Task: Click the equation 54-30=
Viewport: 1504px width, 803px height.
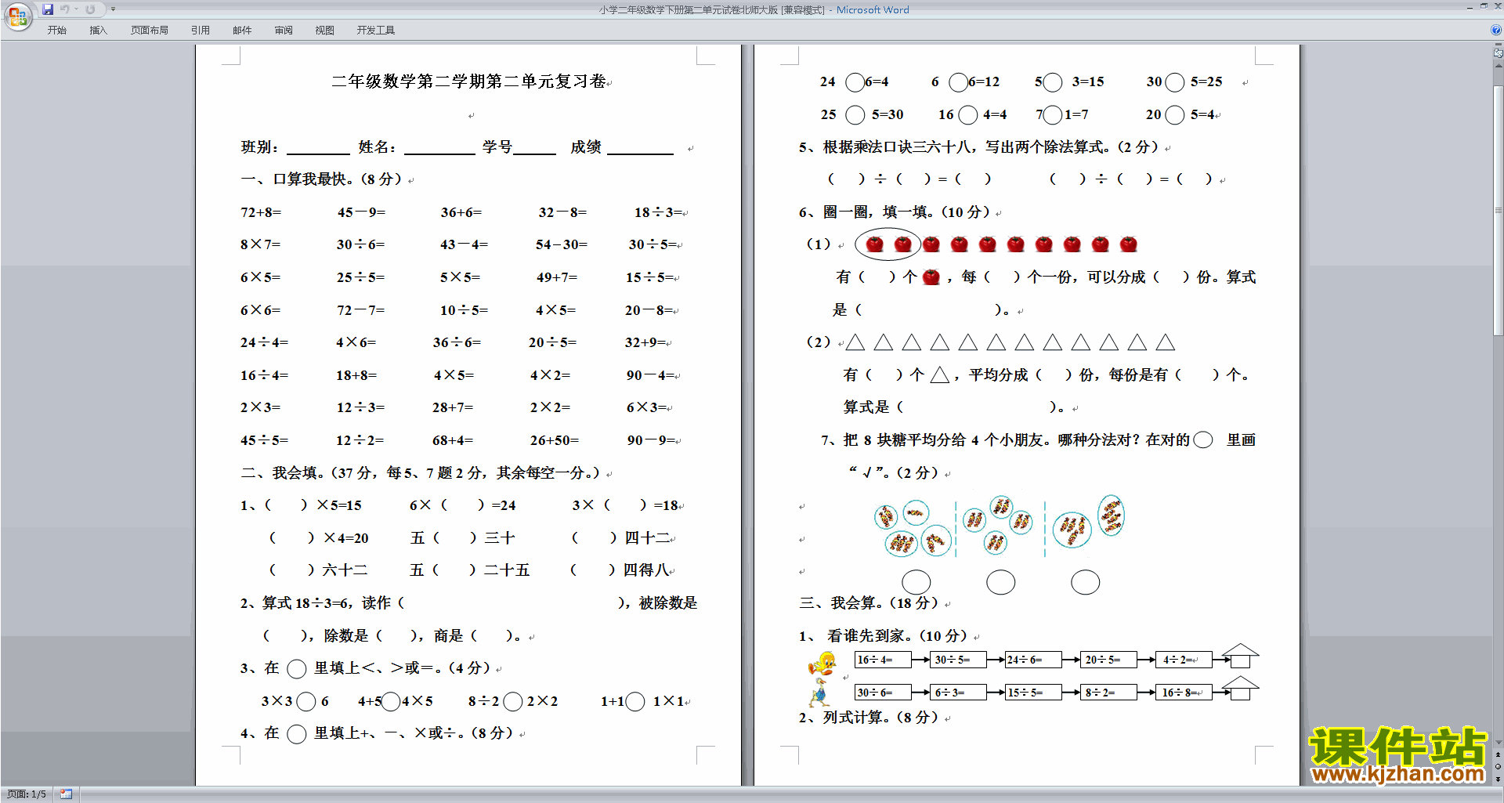Action: (562, 245)
